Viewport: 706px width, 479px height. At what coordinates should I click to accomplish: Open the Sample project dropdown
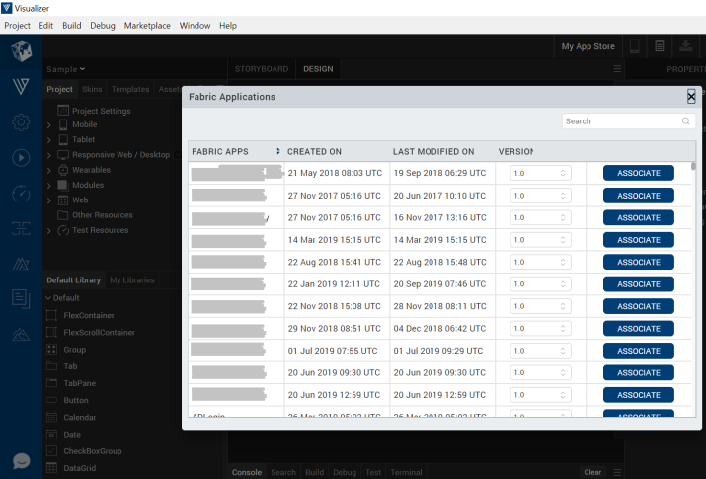point(67,69)
